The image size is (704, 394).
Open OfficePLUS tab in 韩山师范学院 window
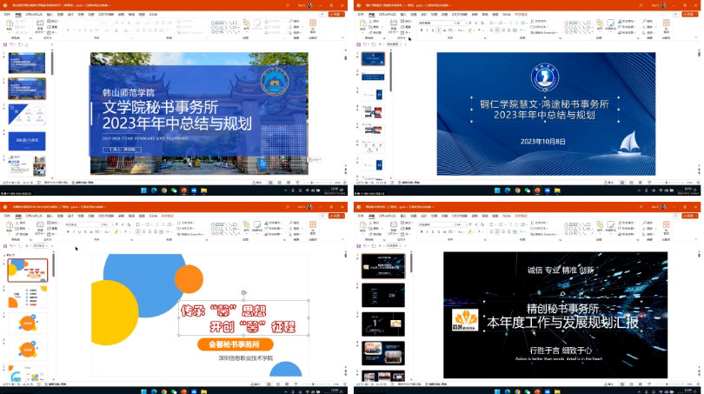tap(34, 15)
